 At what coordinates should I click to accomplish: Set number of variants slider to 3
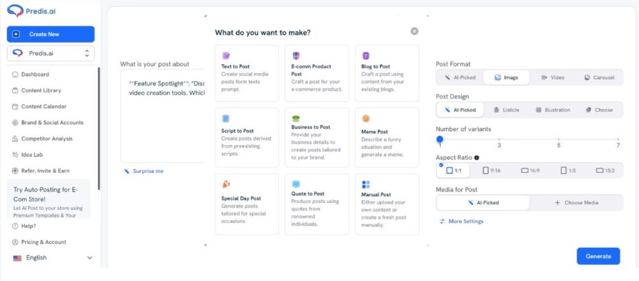tap(499, 139)
